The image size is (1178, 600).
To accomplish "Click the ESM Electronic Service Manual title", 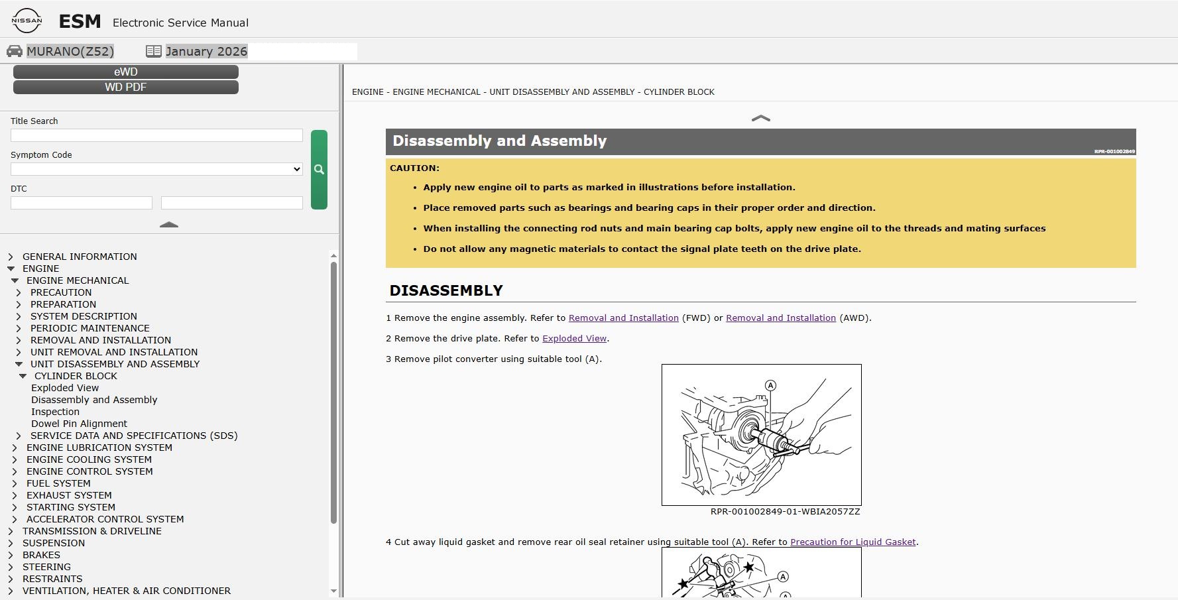I will click(154, 22).
